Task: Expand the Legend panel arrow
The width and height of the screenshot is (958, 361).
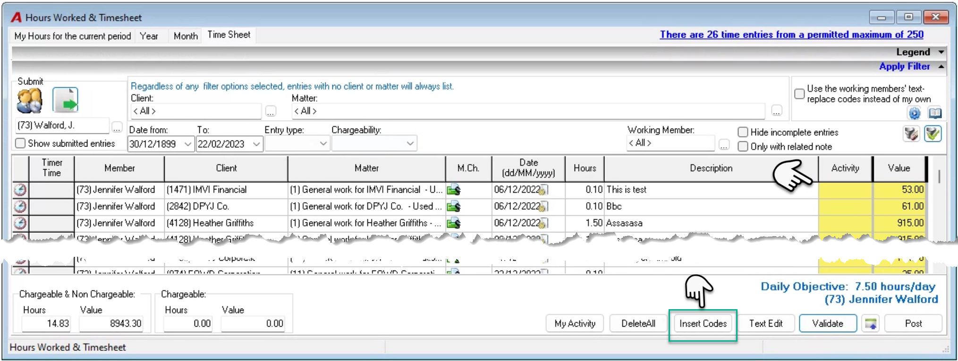Action: (941, 52)
